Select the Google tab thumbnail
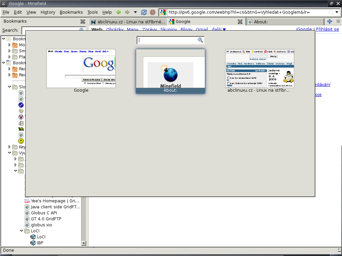Image resolution: width=342 pixels, height=256 pixels. pos(81,68)
